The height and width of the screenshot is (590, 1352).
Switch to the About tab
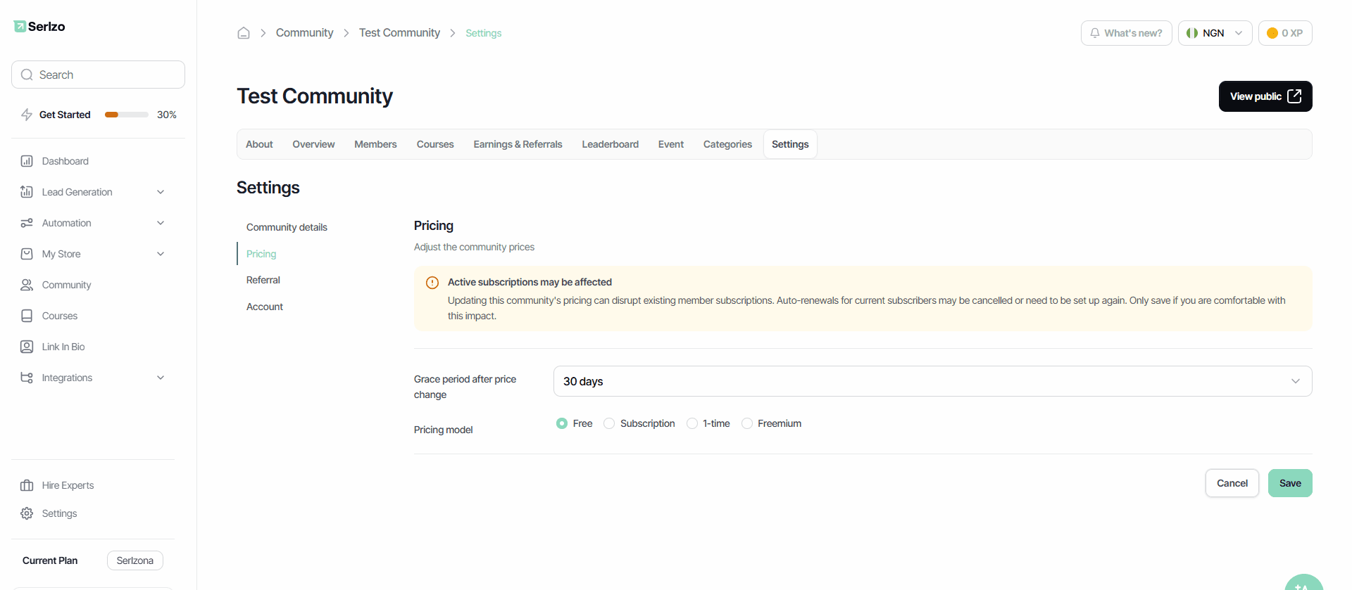(x=259, y=144)
